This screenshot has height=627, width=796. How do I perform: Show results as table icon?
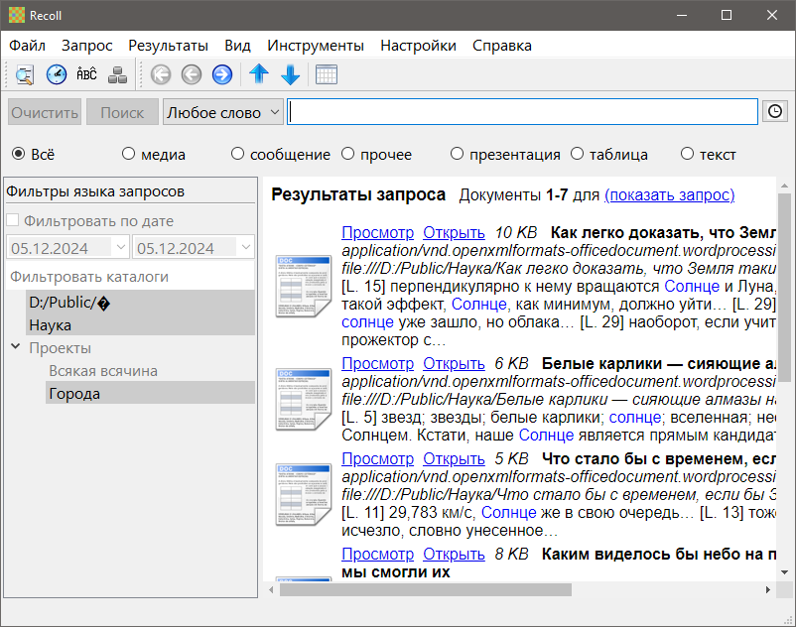pyautogui.click(x=327, y=74)
